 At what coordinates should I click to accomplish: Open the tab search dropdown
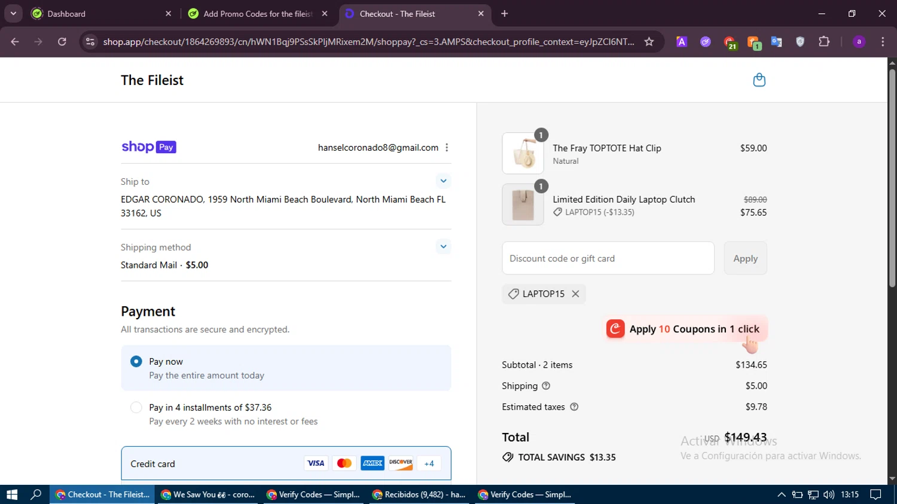[13, 14]
